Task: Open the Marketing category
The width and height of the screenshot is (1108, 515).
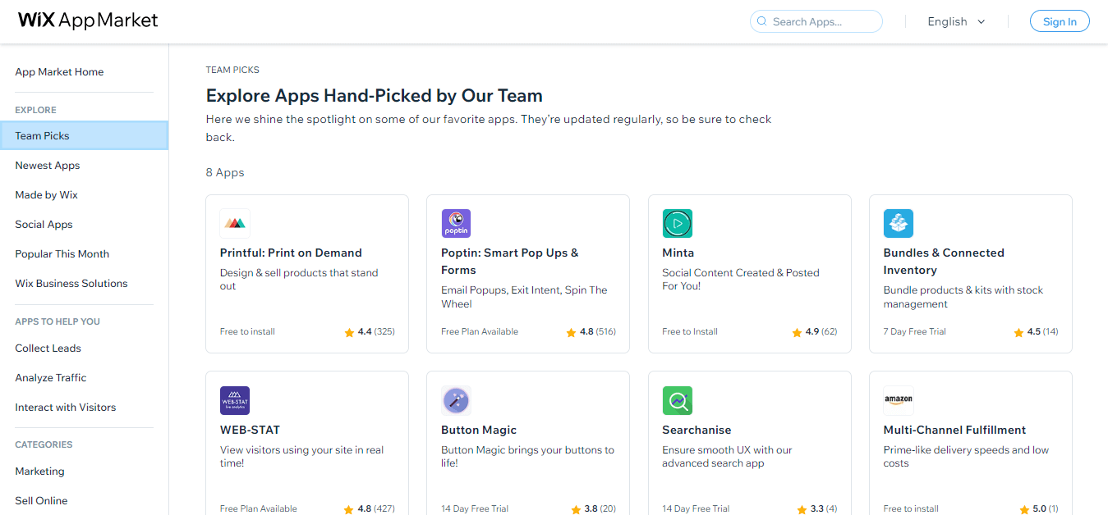Action: pos(39,472)
